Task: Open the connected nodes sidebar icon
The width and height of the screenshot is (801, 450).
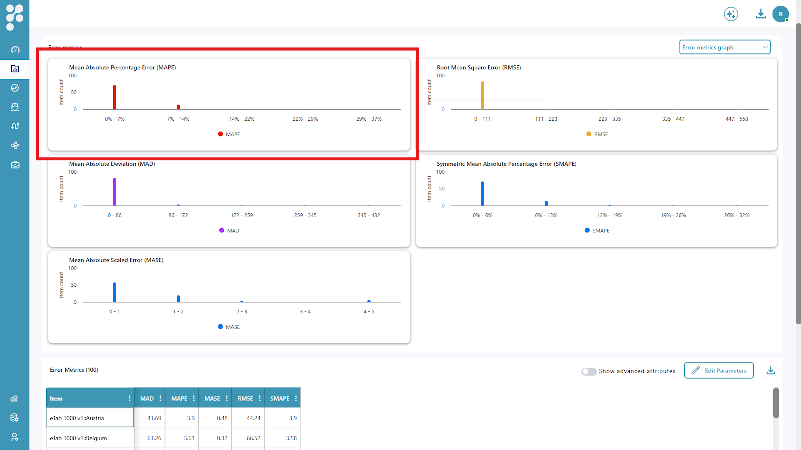Action: (15, 145)
